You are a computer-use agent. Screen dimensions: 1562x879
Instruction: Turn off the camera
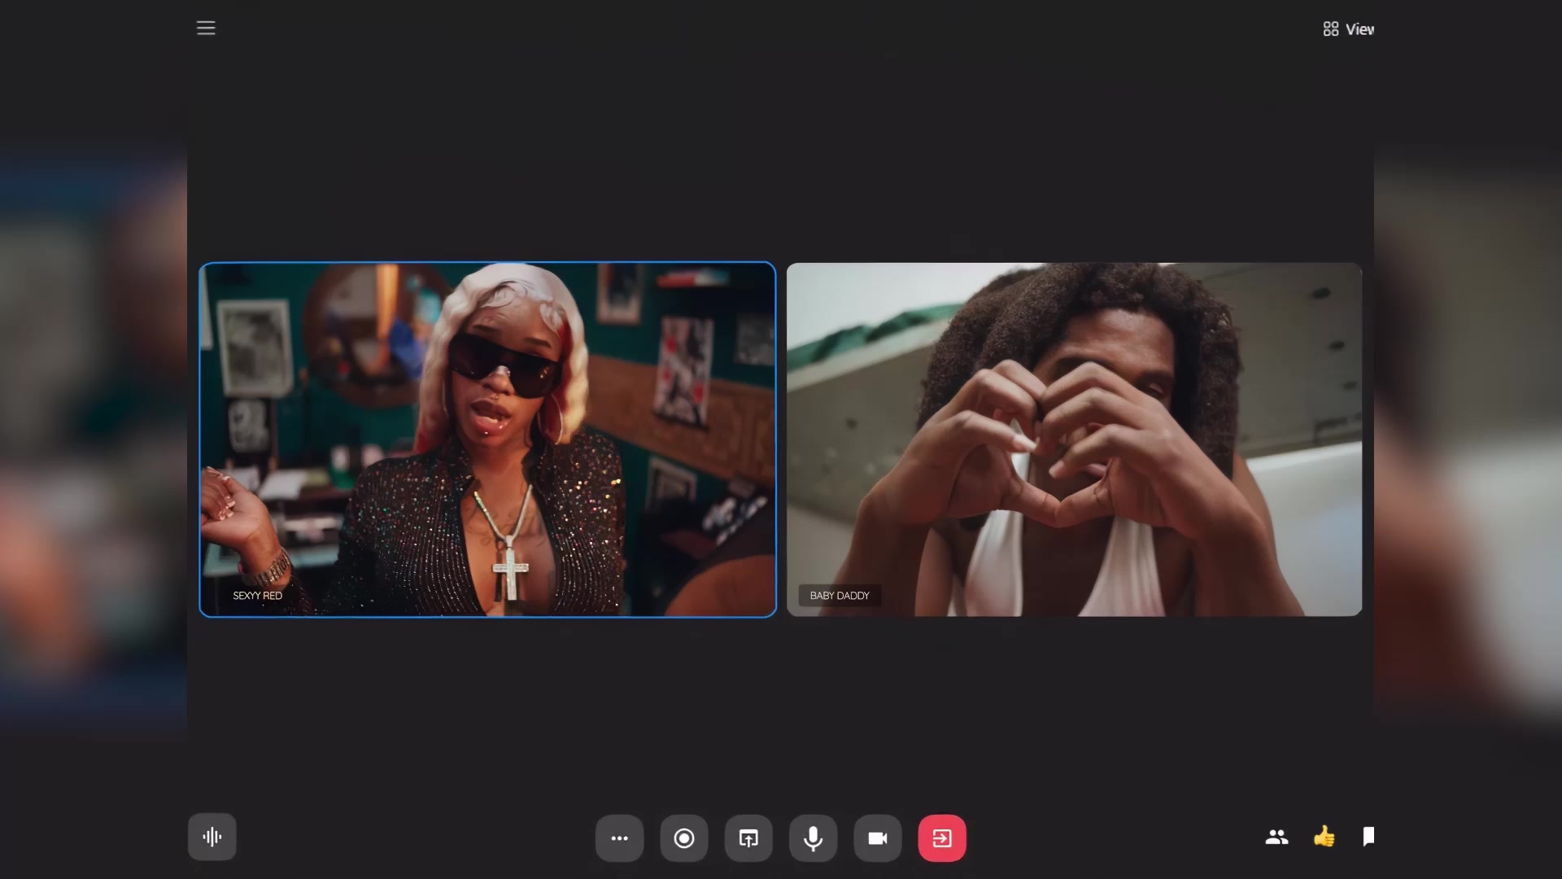click(878, 838)
